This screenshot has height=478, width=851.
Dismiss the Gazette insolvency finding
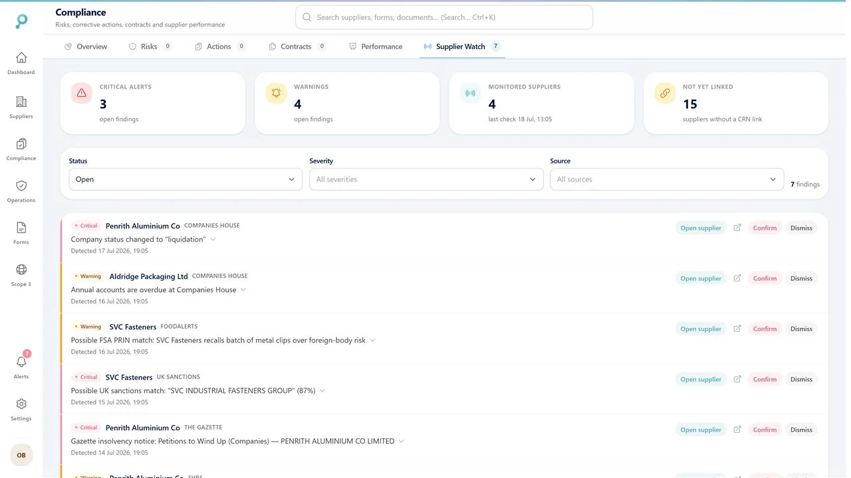point(801,430)
